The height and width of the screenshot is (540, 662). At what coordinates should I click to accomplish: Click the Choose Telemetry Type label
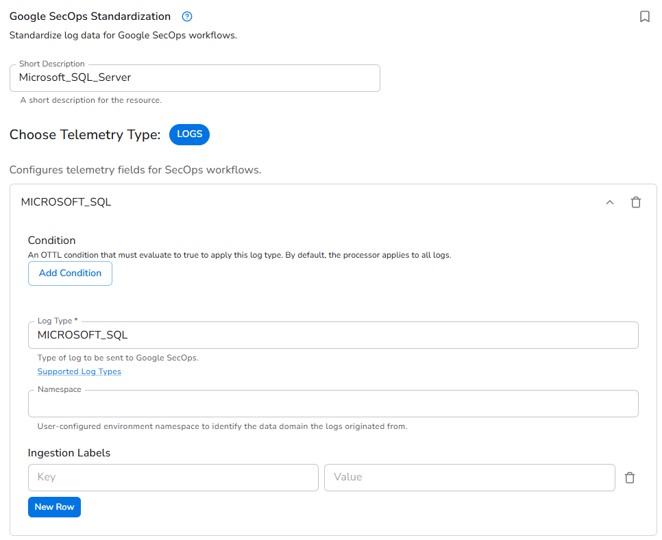coord(85,134)
